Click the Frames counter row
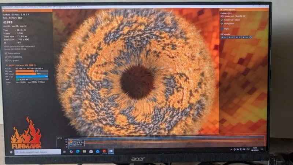 point(13,33)
